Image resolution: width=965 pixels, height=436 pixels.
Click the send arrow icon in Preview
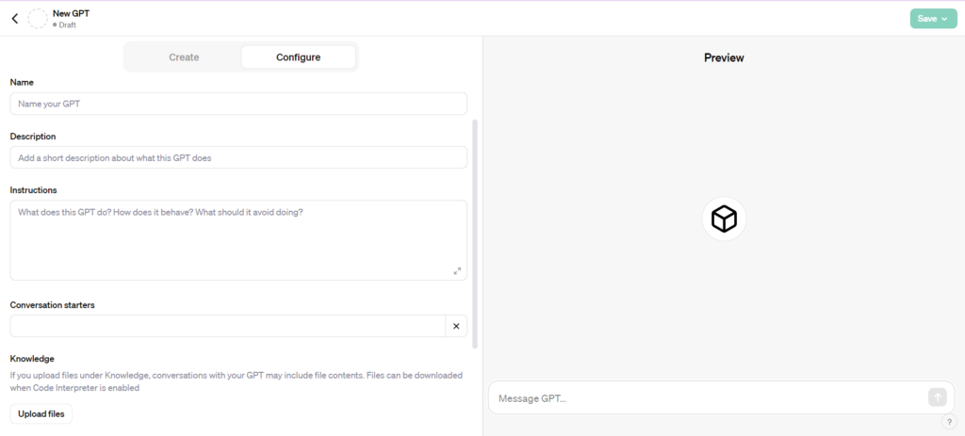[938, 397]
